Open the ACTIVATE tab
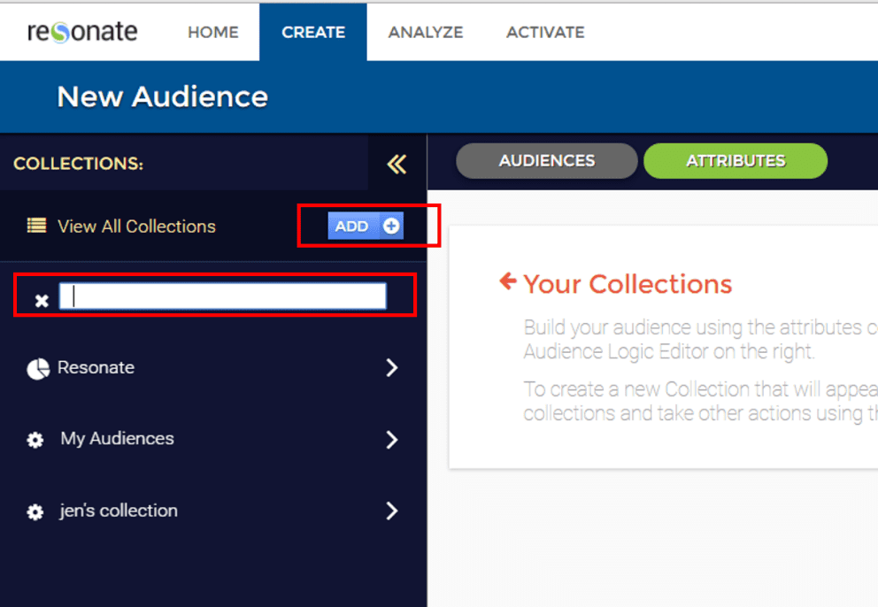Image resolution: width=878 pixels, height=607 pixels. click(544, 33)
